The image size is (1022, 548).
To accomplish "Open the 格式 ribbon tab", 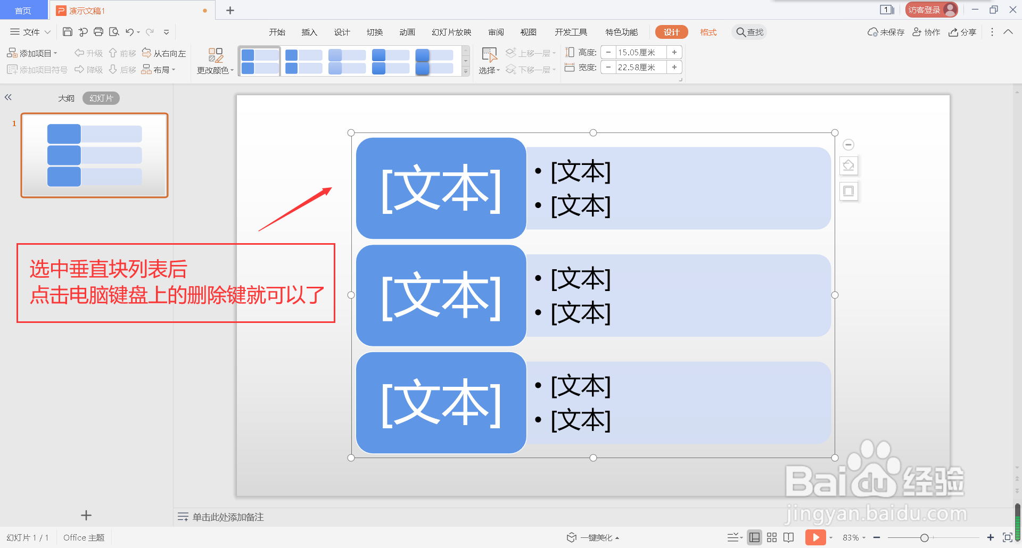I will (x=708, y=32).
